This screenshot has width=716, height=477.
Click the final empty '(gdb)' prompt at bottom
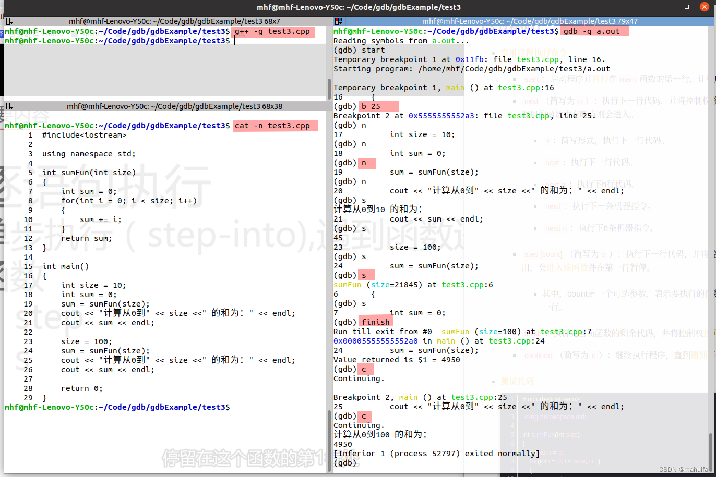(345, 463)
